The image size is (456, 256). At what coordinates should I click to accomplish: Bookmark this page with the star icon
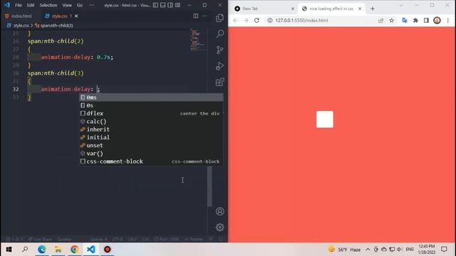pos(392,21)
